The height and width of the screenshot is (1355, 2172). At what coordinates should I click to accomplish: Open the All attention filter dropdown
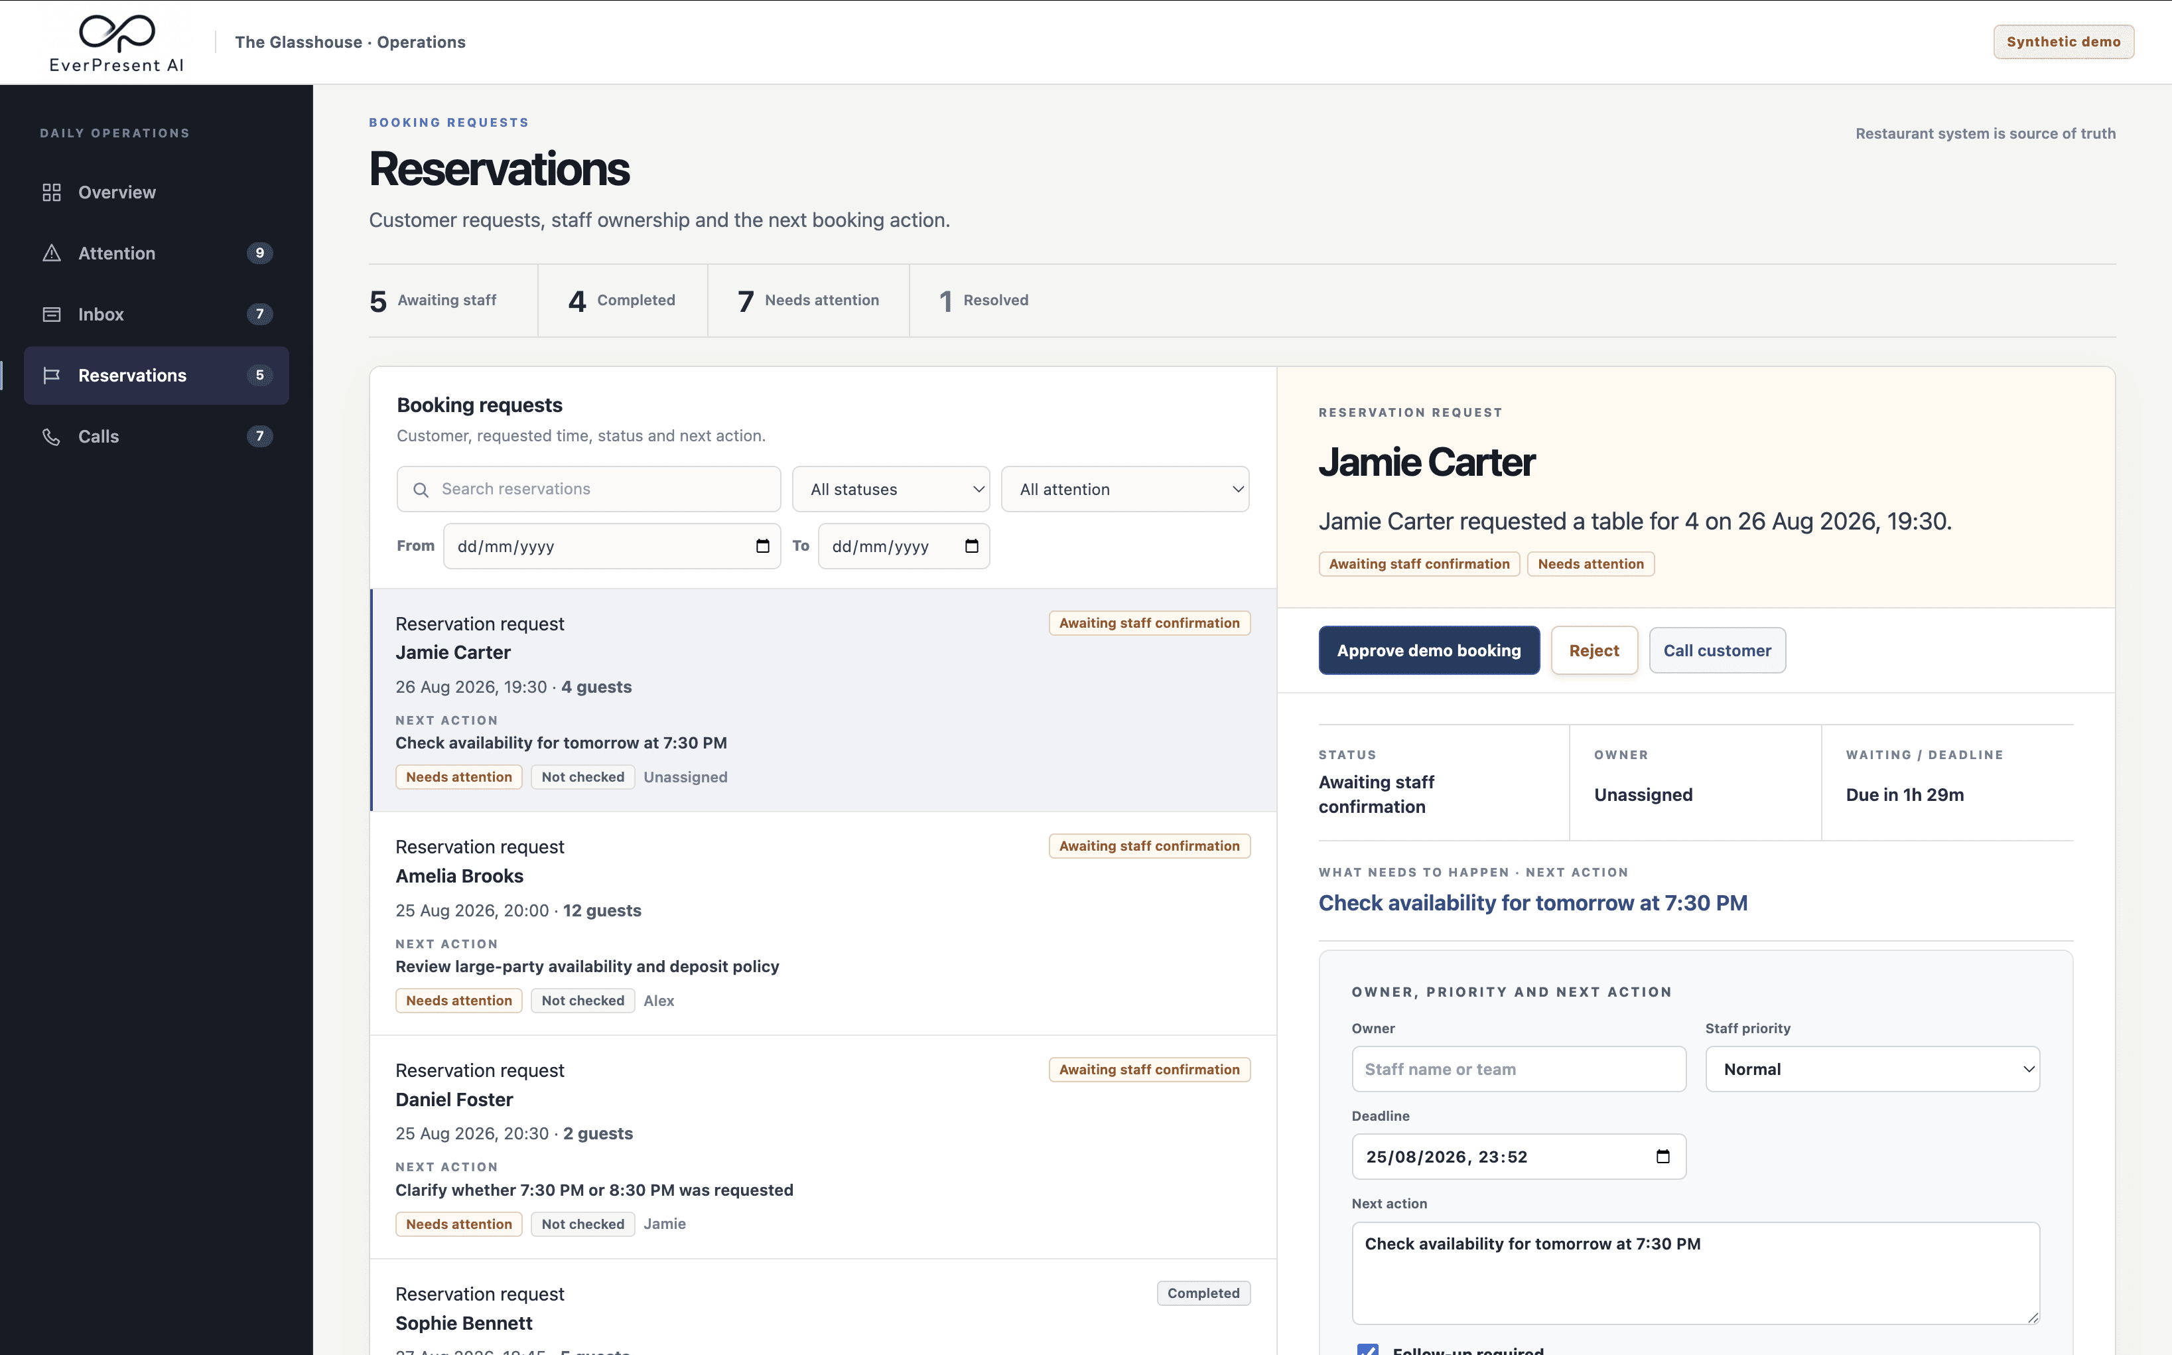[1125, 489]
